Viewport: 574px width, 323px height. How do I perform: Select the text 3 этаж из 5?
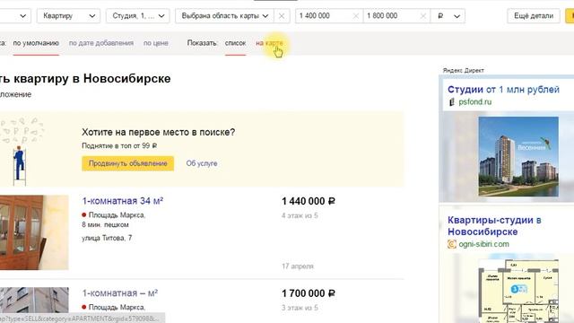[x=300, y=308]
